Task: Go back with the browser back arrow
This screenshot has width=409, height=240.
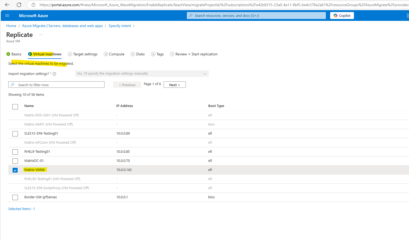Action: (x=7, y=5)
